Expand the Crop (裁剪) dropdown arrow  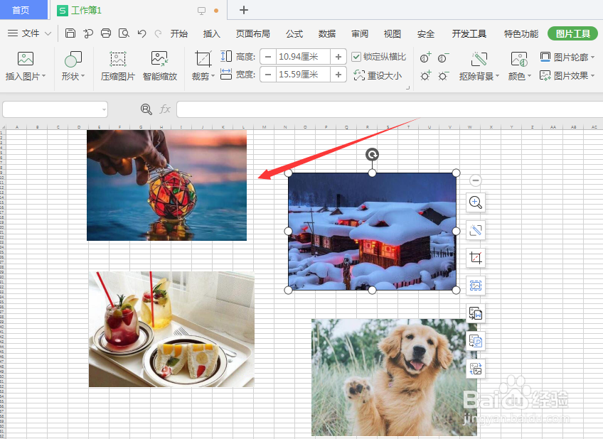[213, 76]
